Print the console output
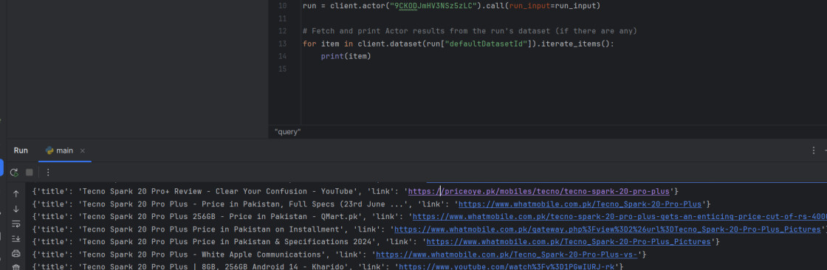Screen dimensions: 827x270 click(16, 253)
